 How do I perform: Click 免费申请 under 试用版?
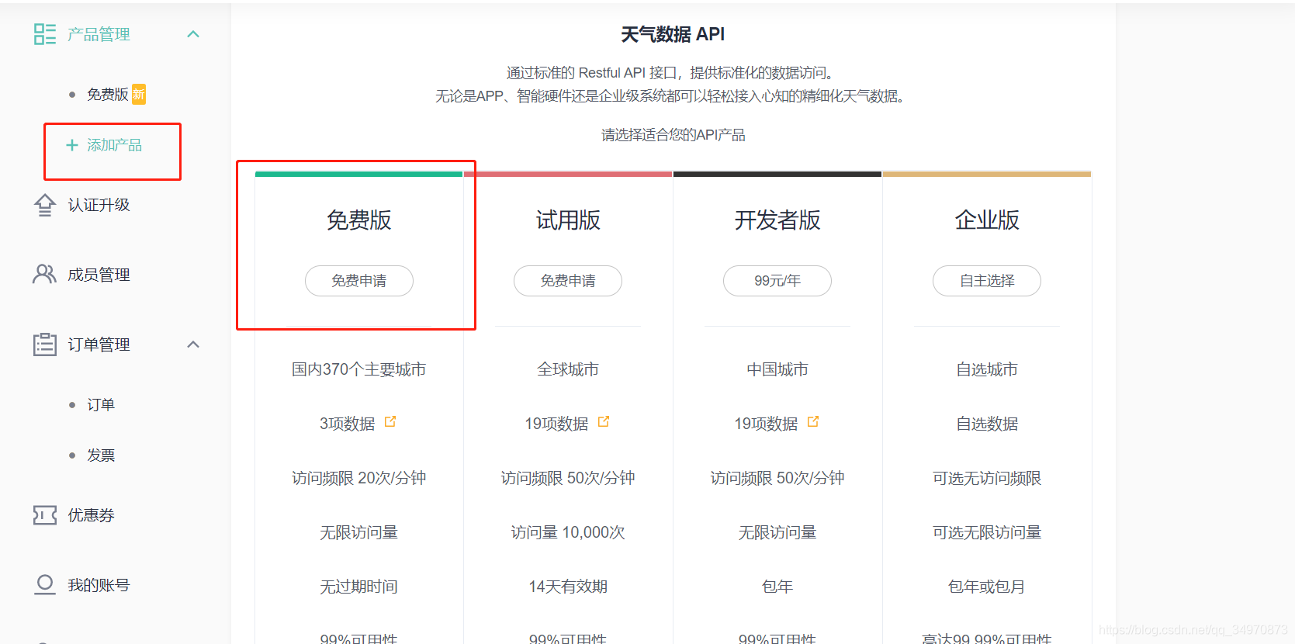click(x=568, y=281)
